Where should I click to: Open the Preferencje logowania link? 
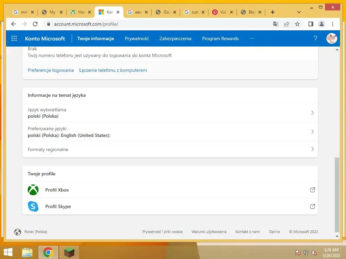click(x=51, y=70)
